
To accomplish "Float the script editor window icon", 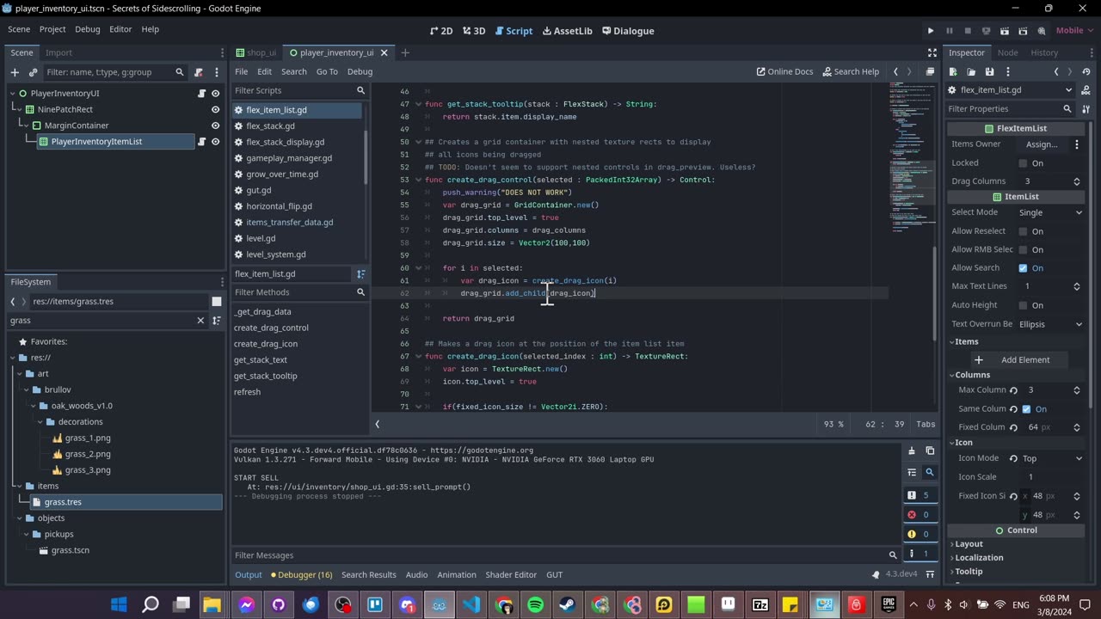I will click(x=930, y=72).
